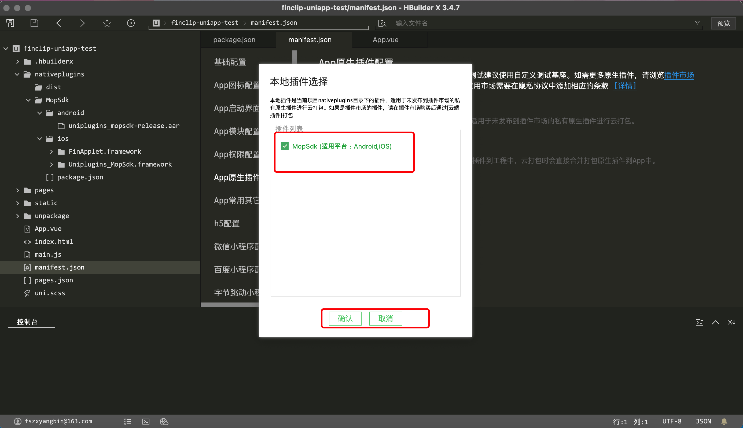Switch to the App.vue tab
The height and width of the screenshot is (428, 743).
point(385,40)
